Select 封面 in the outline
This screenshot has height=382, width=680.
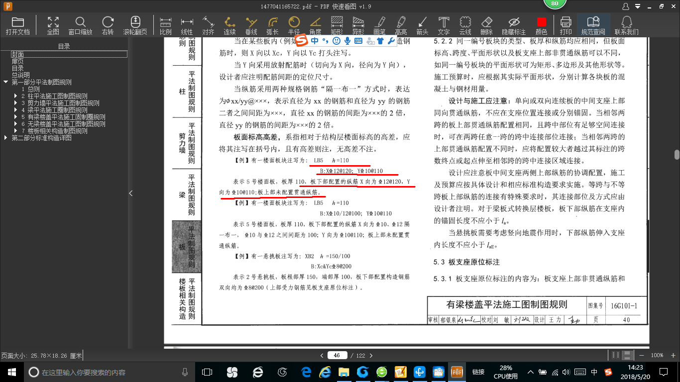18,54
